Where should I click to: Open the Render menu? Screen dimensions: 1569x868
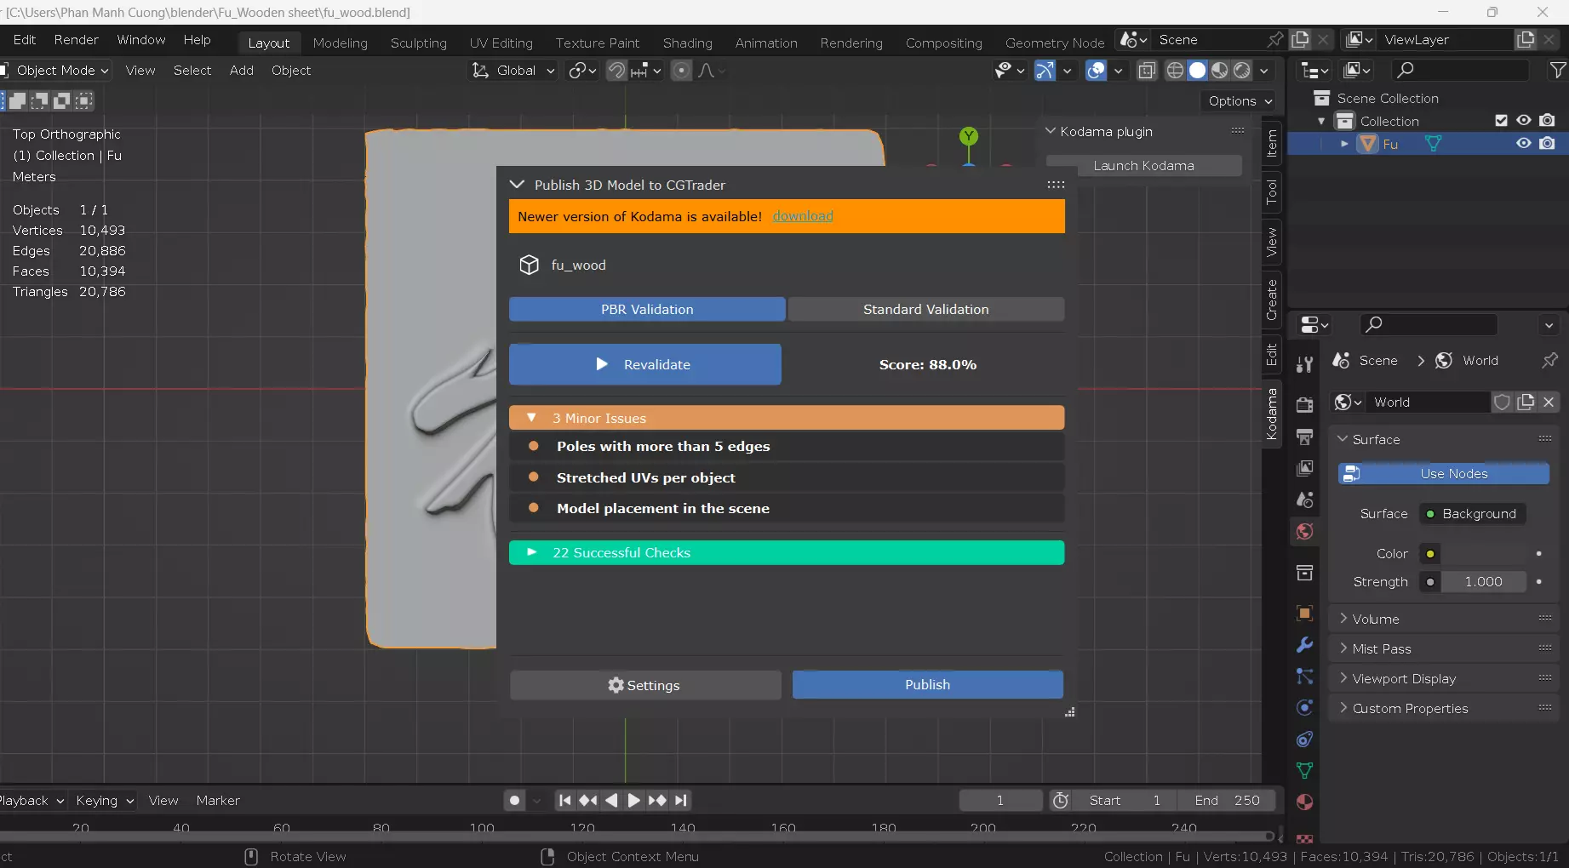(77, 40)
